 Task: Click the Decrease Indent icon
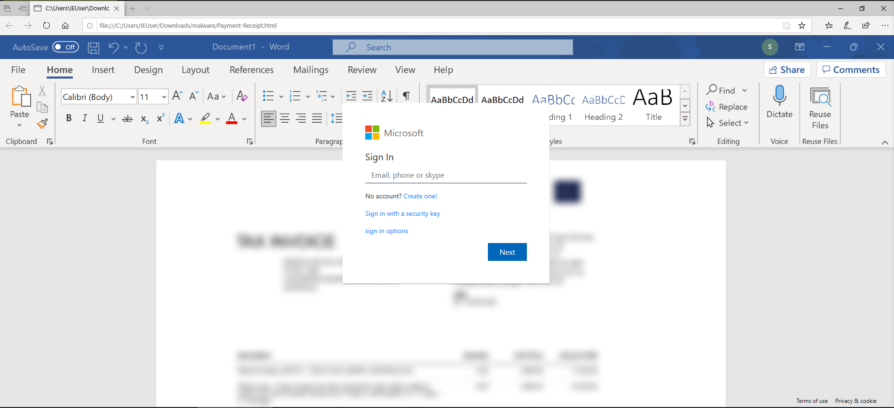351,96
